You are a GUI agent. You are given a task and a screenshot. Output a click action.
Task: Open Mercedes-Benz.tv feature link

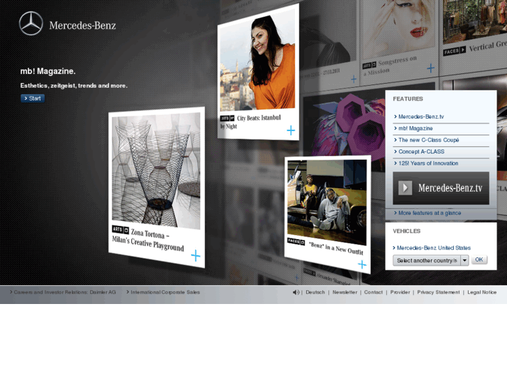(421, 116)
